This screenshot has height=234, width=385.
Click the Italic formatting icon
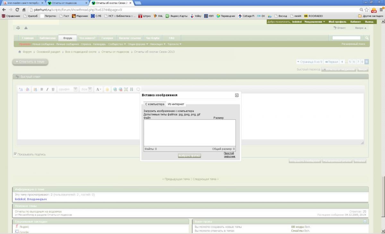coord(47,89)
